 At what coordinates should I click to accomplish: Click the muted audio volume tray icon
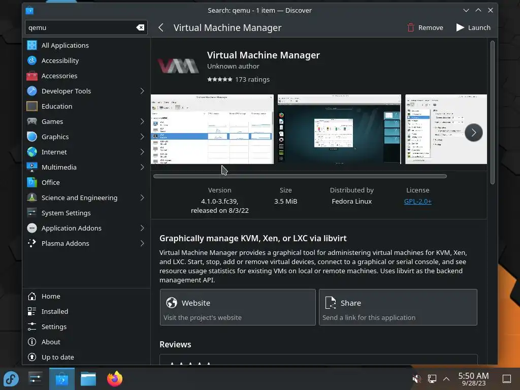tap(416, 379)
